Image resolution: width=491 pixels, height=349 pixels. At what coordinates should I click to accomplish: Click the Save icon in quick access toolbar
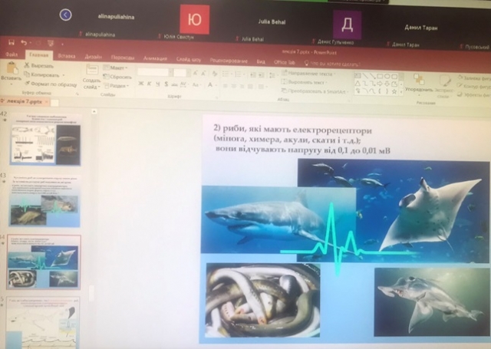tap(12, 42)
